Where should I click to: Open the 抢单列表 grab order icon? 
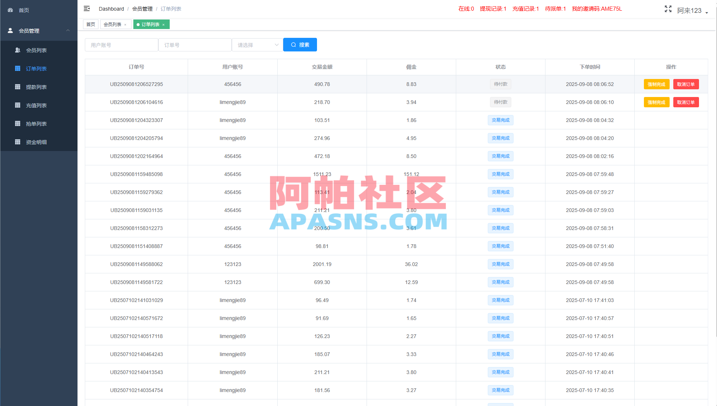17,123
